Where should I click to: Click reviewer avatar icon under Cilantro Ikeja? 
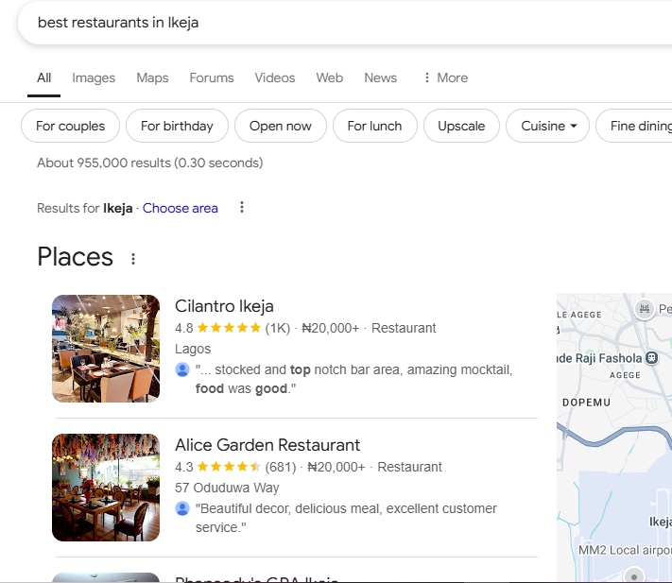182,369
